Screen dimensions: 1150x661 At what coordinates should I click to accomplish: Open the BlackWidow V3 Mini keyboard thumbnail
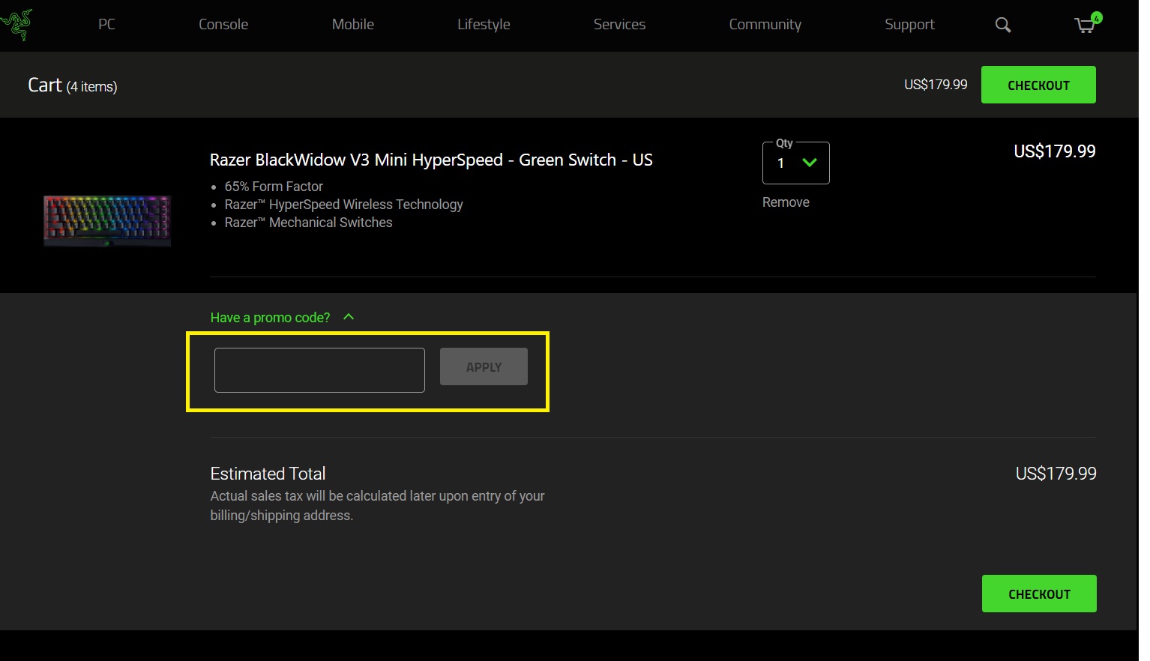107,220
